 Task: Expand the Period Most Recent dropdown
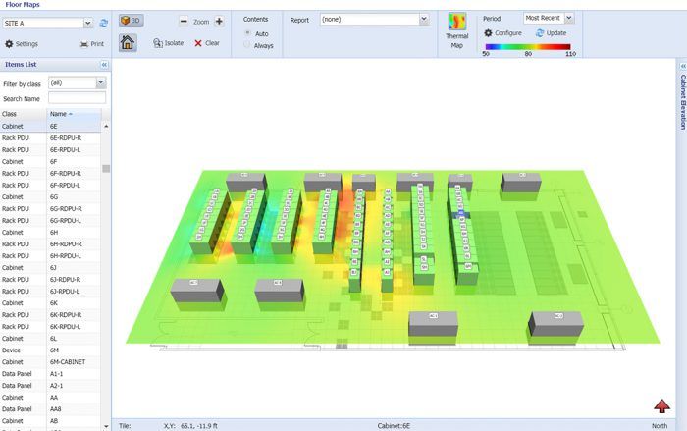tap(568, 18)
